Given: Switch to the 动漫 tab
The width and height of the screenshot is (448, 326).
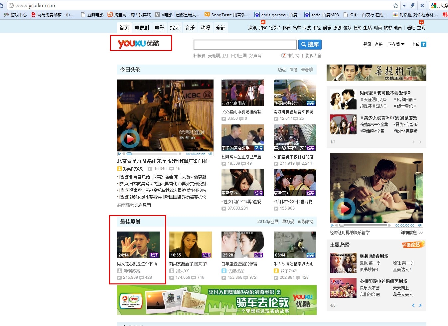Looking at the screenshot, I should [205, 28].
